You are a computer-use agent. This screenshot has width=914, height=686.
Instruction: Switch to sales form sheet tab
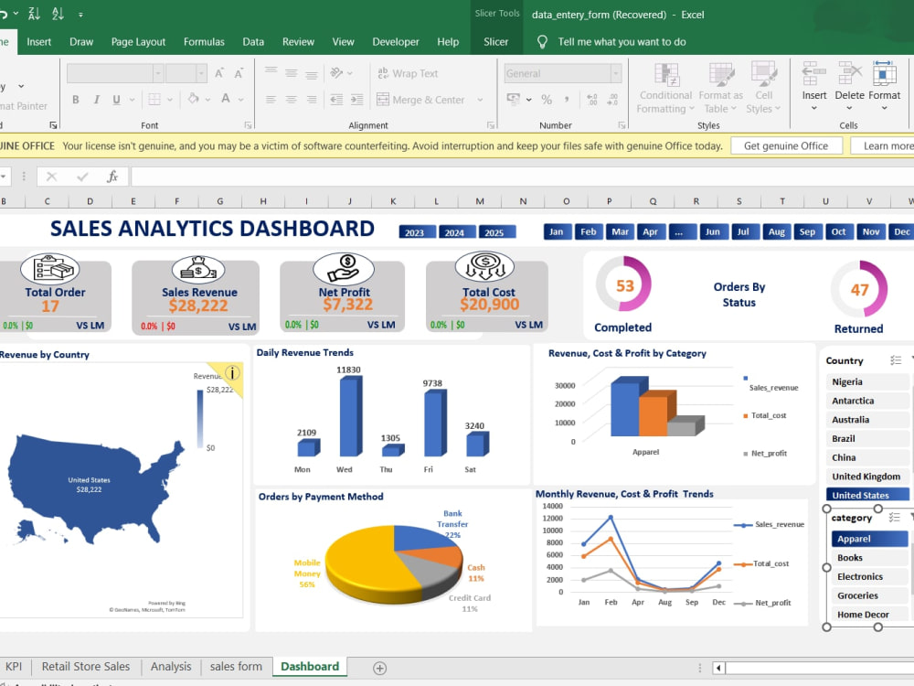pos(236,667)
